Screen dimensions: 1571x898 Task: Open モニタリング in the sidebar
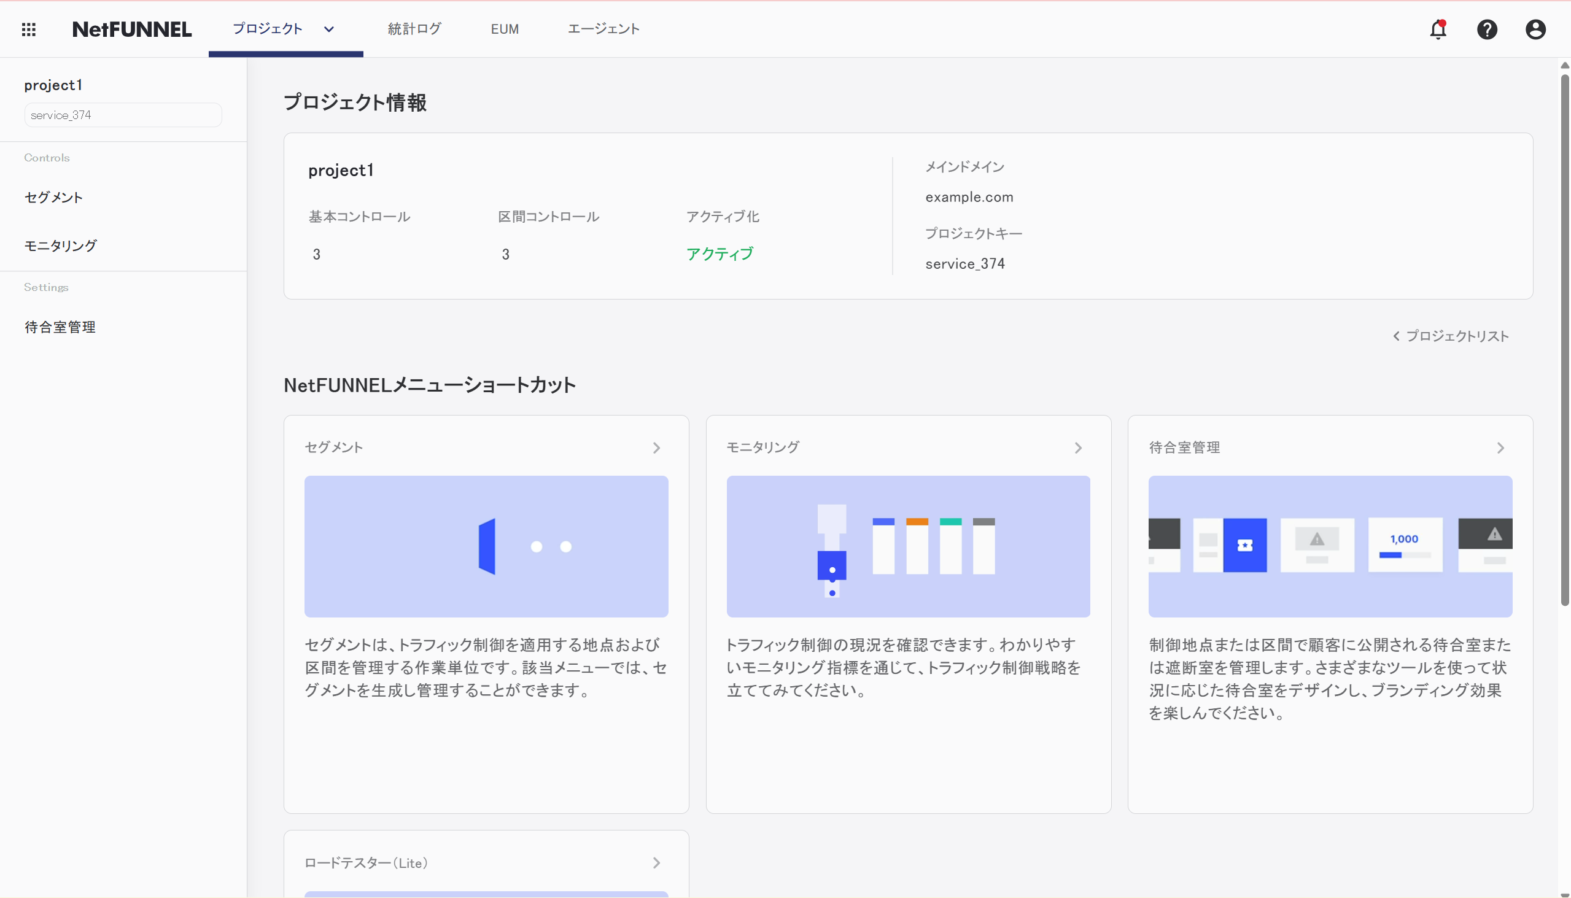pyautogui.click(x=60, y=246)
